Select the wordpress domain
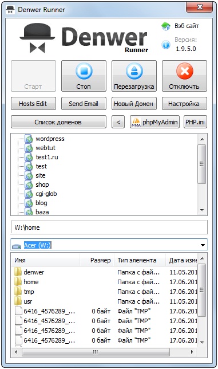Image resolution: width=218 pixels, height=369 pixels. click(x=50, y=139)
